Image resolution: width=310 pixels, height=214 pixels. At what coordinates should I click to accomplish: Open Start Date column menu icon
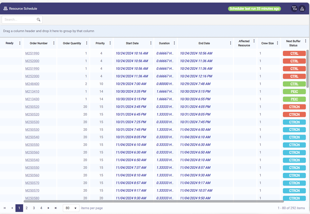151,43
